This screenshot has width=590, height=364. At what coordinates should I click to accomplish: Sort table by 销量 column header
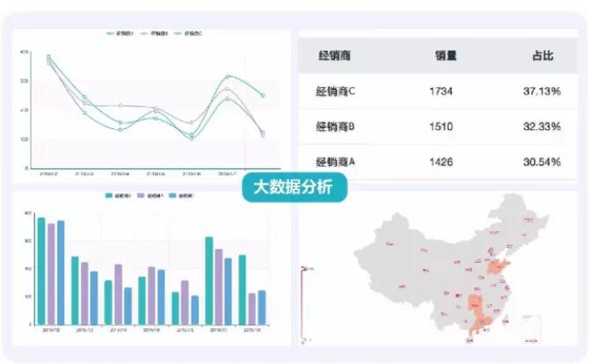coord(445,55)
